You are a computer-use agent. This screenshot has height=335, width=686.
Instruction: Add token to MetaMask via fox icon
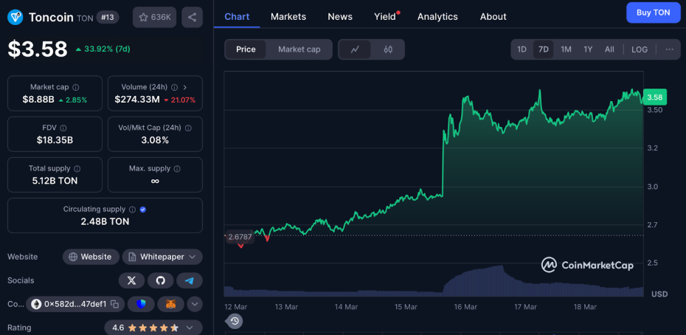click(x=170, y=304)
